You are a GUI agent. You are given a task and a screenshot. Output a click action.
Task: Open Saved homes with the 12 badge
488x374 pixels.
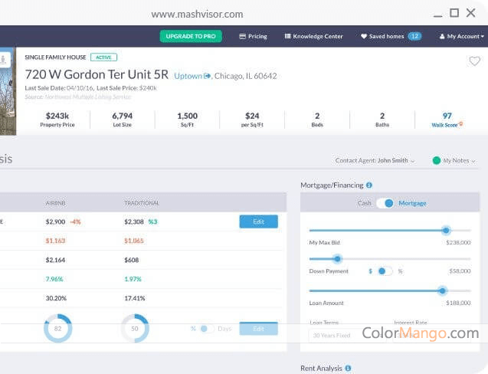391,36
